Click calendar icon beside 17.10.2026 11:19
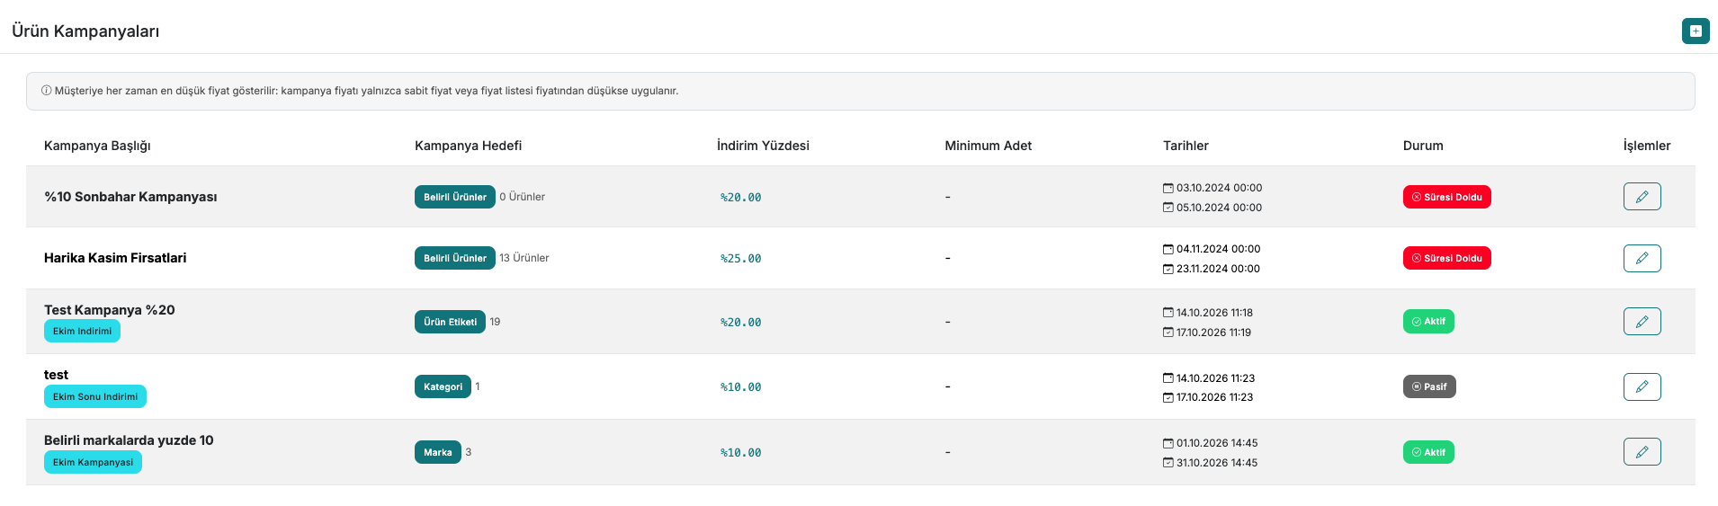This screenshot has height=506, width=1718. pyautogui.click(x=1168, y=333)
